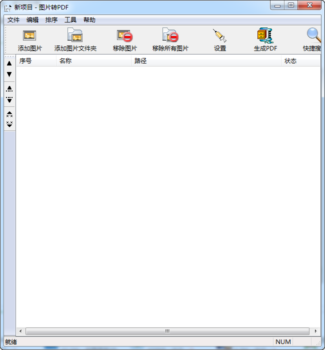Click the up arrow marked with x
Viewport: 325px width, 350px height.
pos(9,114)
